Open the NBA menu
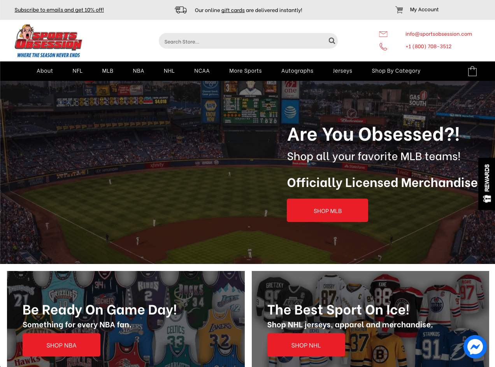The width and height of the screenshot is (495, 367). pos(139,71)
